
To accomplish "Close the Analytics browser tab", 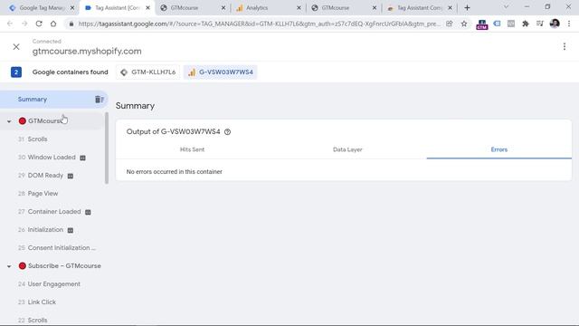I will click(x=299, y=8).
